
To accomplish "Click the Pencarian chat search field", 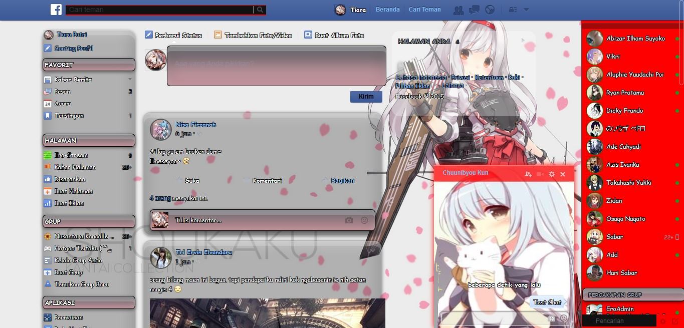I will coord(619,321).
